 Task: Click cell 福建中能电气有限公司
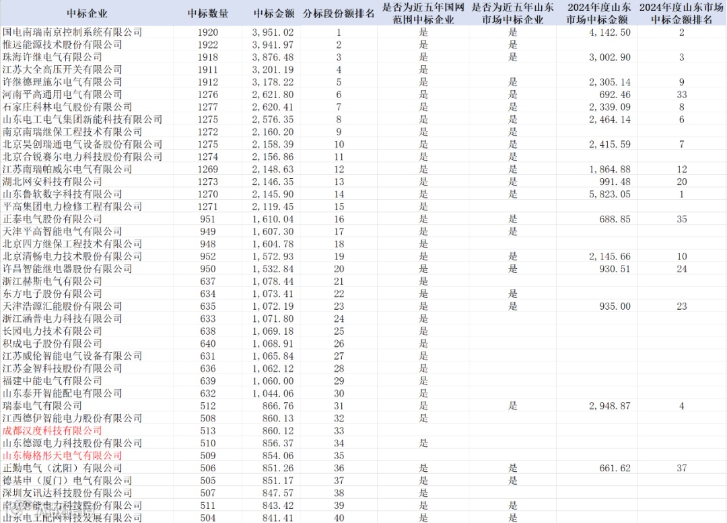click(52, 381)
